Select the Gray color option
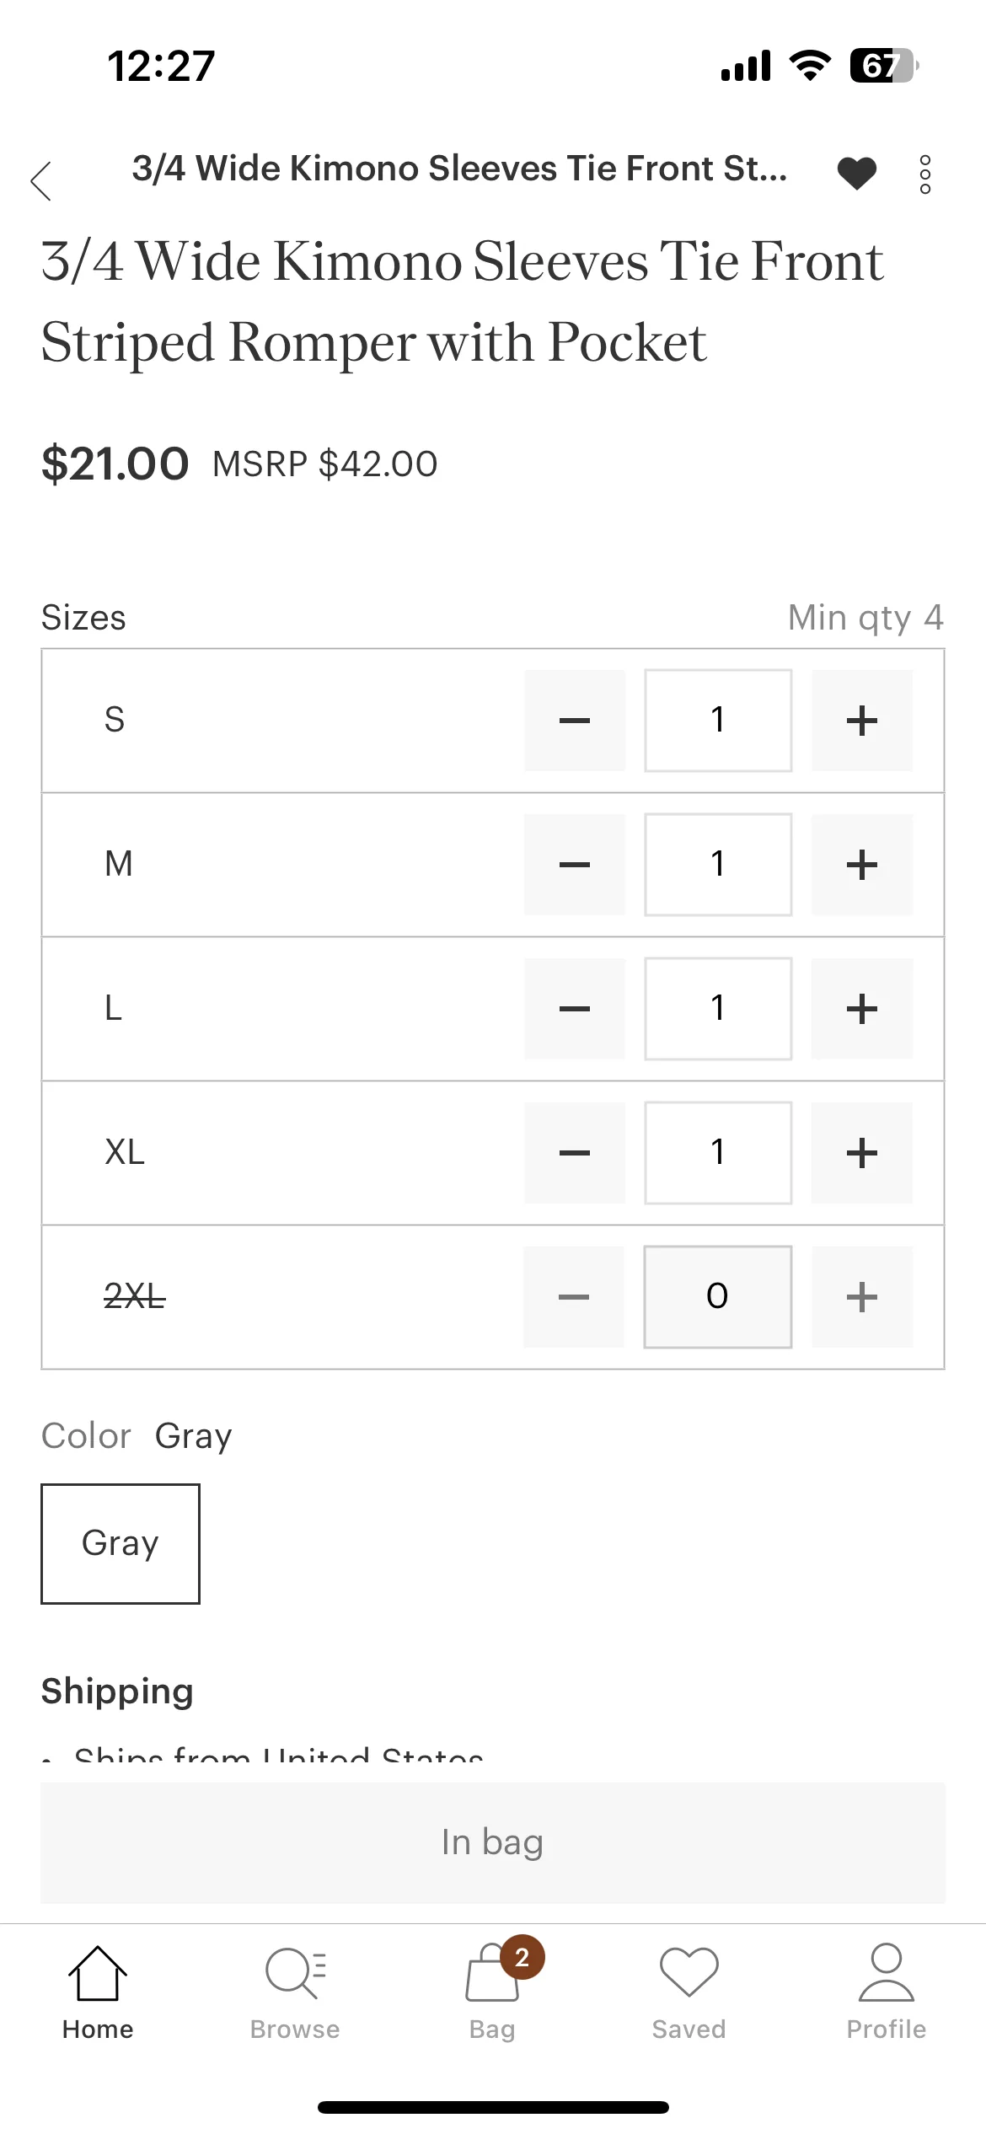 tap(121, 1544)
